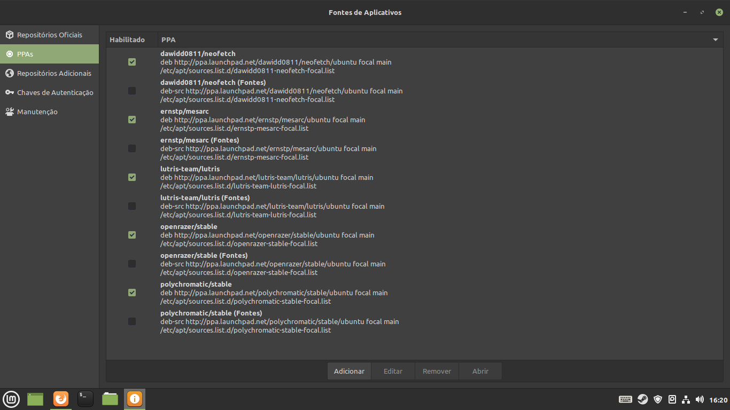Click the Abrir button
The image size is (730, 410).
point(480,371)
